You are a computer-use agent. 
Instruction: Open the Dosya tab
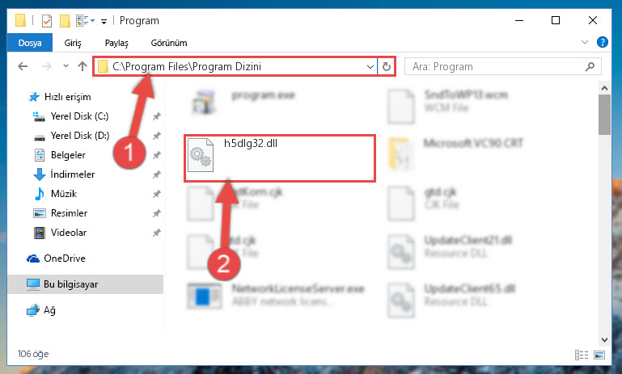click(30, 43)
